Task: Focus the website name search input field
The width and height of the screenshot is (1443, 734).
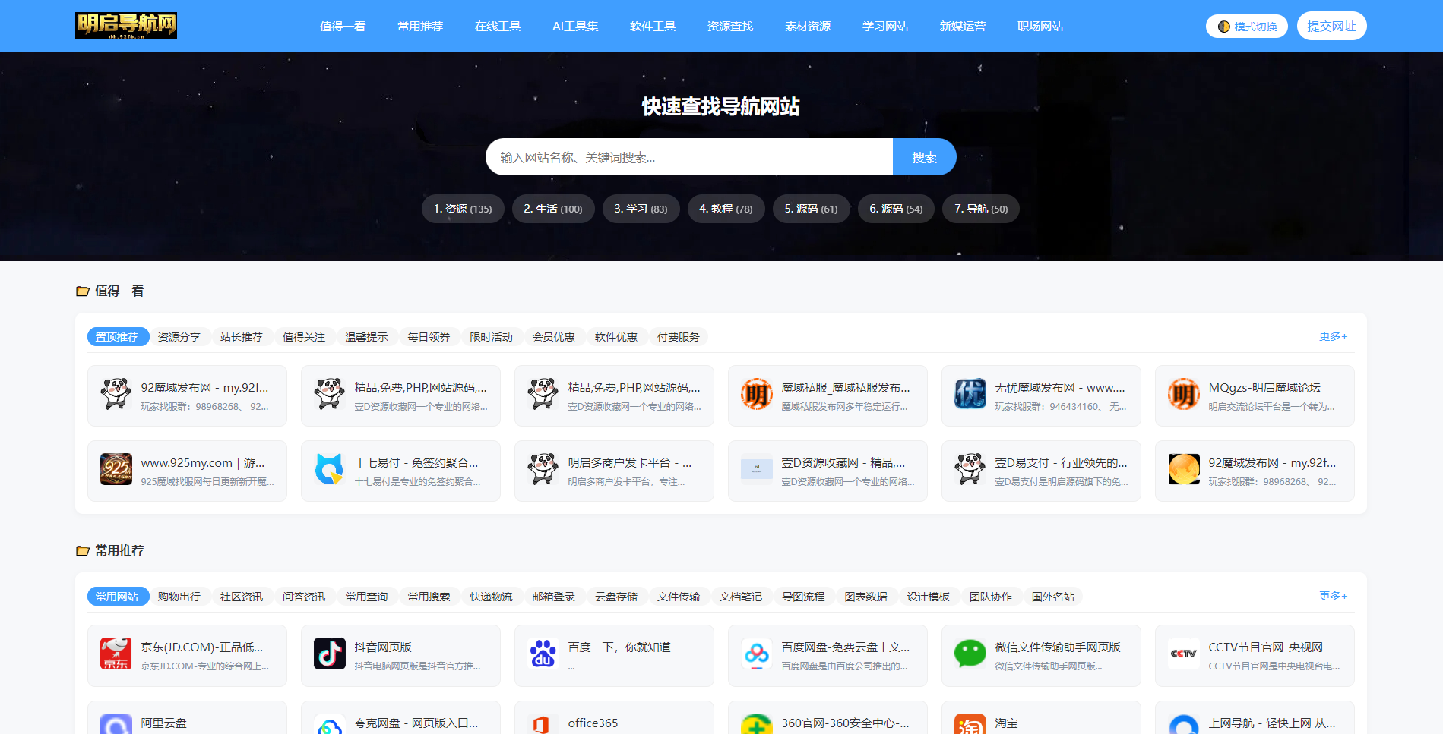Action: [x=689, y=157]
